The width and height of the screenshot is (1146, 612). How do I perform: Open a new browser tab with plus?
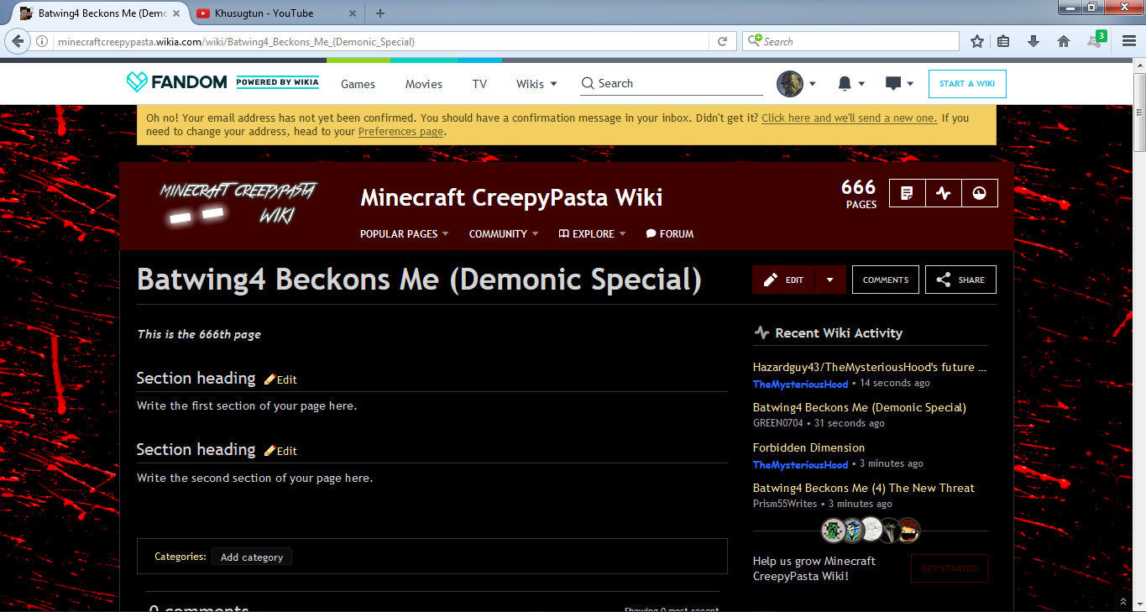380,13
